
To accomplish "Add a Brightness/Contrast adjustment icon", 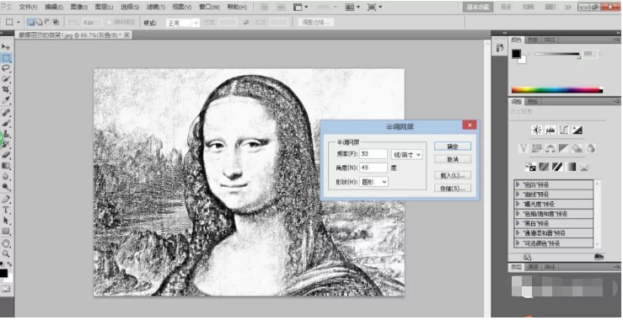I will click(537, 130).
